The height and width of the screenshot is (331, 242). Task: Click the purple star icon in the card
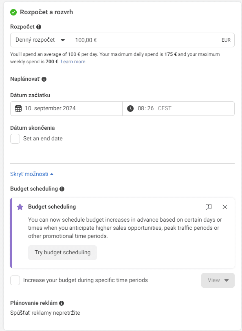20,207
